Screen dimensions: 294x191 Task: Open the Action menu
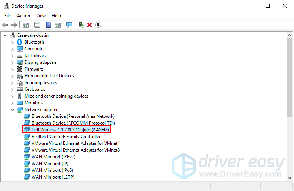(23, 15)
